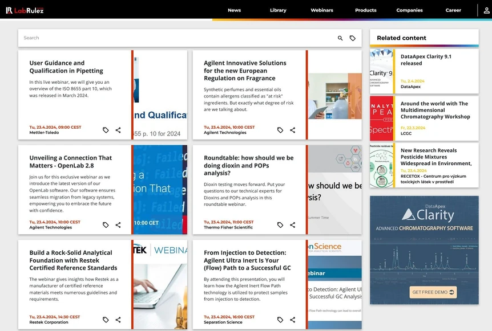Click 'Tu, 23.4.2024, 09:00 CEST' date
The width and height of the screenshot is (492, 331).
pos(55,127)
